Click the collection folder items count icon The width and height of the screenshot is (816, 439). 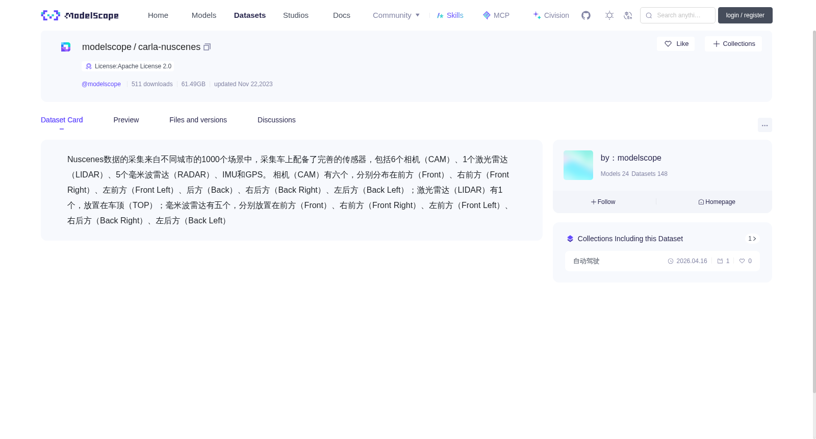point(720,261)
